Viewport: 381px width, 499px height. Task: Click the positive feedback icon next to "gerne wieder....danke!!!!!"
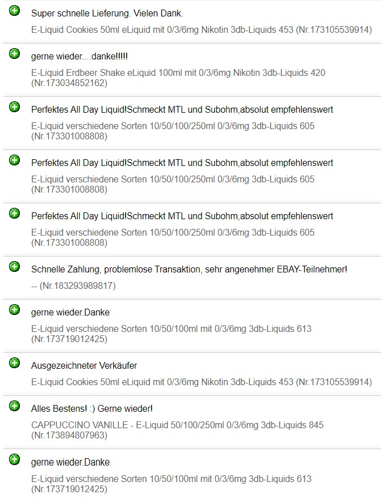point(15,54)
